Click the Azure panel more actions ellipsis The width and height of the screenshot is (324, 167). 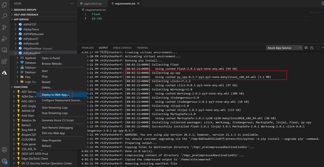tap(72, 4)
